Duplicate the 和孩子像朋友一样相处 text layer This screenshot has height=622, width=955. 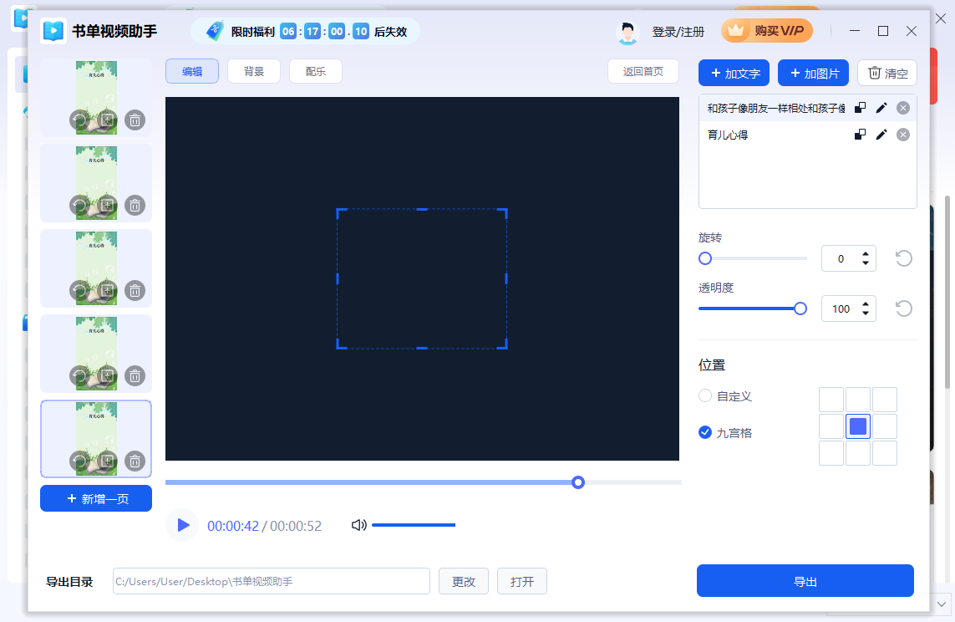pos(860,107)
